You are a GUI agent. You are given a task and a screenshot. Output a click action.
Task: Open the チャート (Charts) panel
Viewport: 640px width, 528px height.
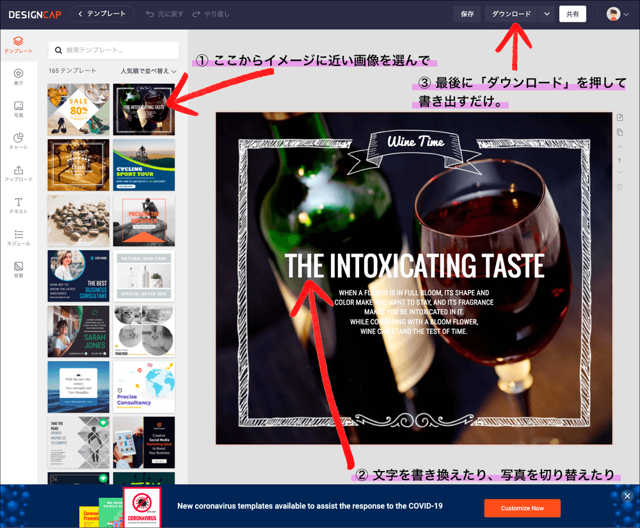click(x=19, y=140)
